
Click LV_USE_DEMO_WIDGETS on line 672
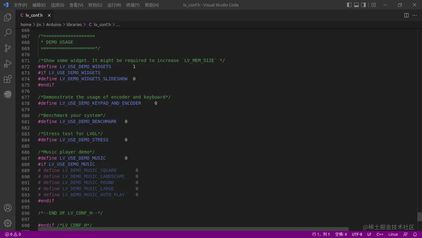pos(85,66)
